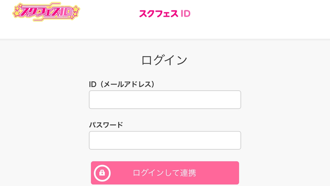Click the "メールアドレス" text in the field label
The height and width of the screenshot is (186, 330).
tap(126, 84)
